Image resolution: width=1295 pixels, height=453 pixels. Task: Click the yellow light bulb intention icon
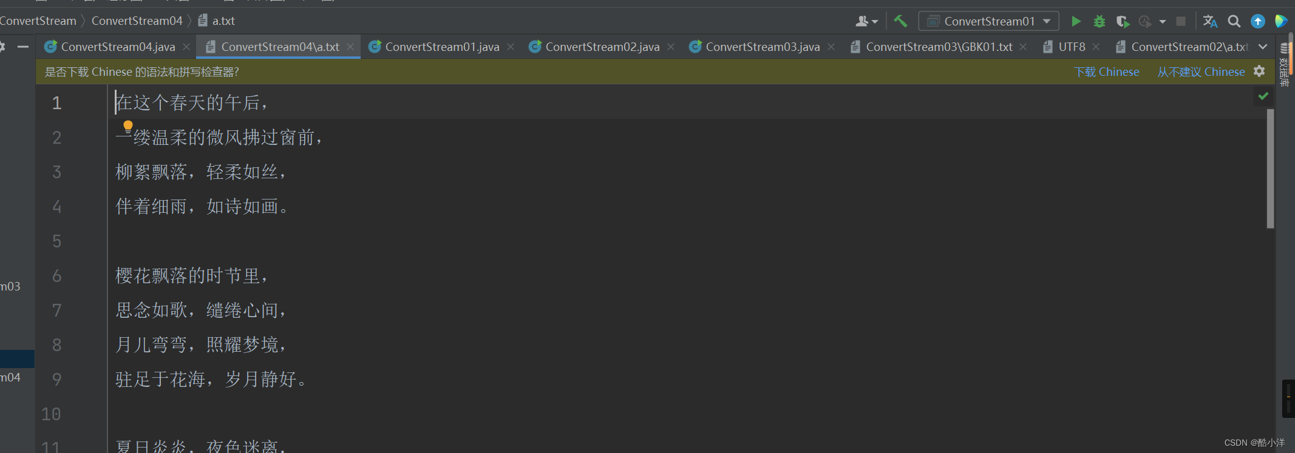point(127,126)
